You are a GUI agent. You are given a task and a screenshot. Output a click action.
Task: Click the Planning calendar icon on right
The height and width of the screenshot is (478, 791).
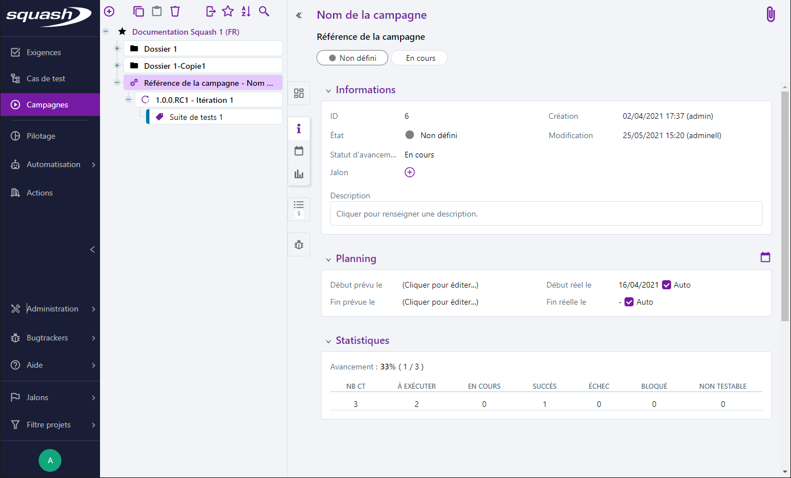point(765,257)
